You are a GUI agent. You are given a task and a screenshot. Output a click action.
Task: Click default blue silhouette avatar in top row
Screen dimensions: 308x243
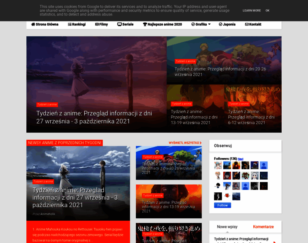pos(263,165)
